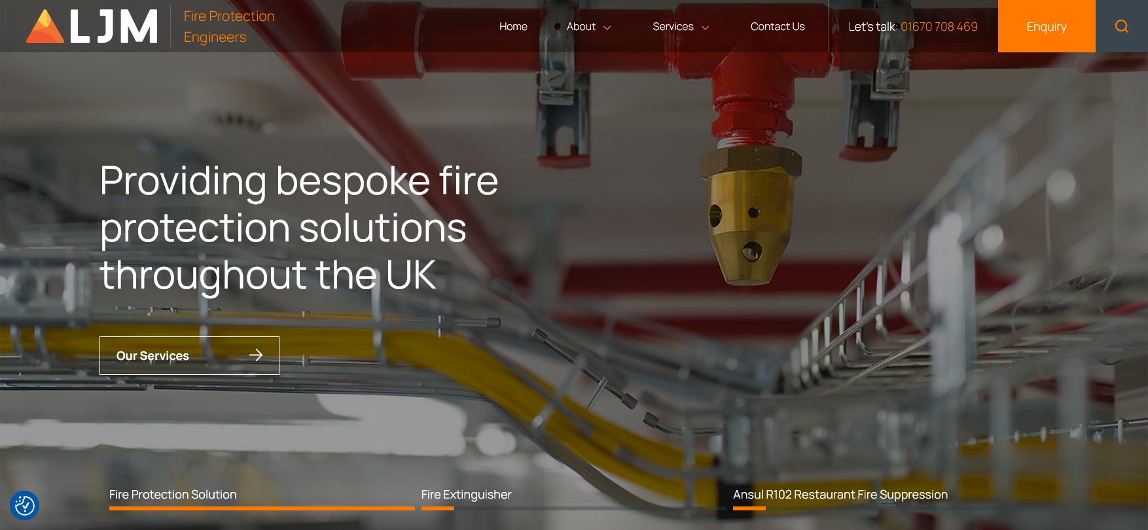Image resolution: width=1148 pixels, height=530 pixels.
Task: Click the Fire Protection Solution progress bar
Action: point(262,508)
